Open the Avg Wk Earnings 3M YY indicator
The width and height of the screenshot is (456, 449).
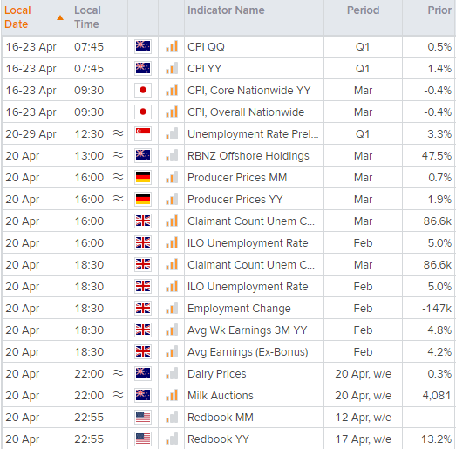click(248, 330)
